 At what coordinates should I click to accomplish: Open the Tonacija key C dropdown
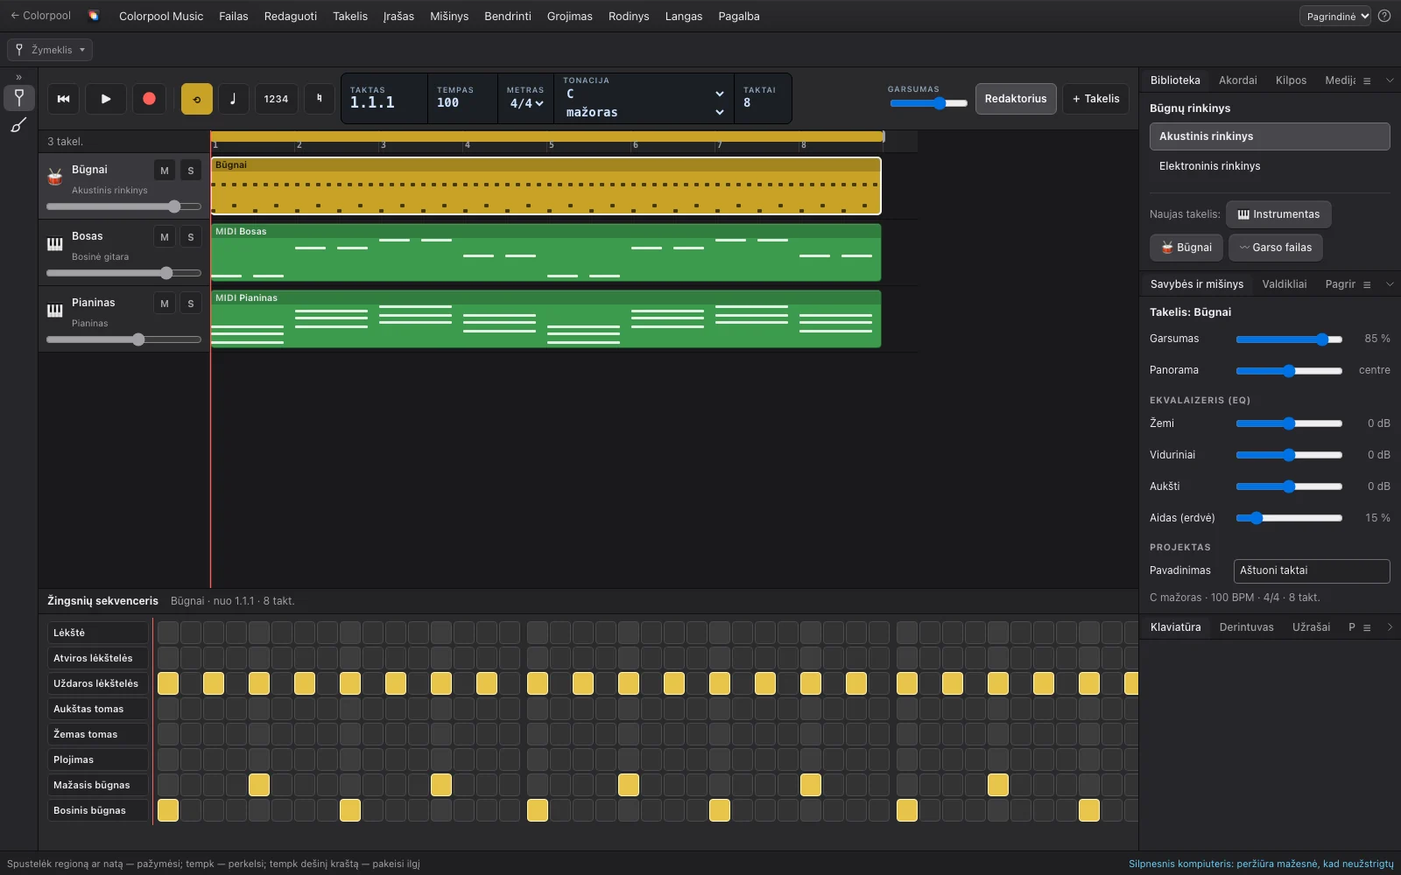tap(644, 94)
